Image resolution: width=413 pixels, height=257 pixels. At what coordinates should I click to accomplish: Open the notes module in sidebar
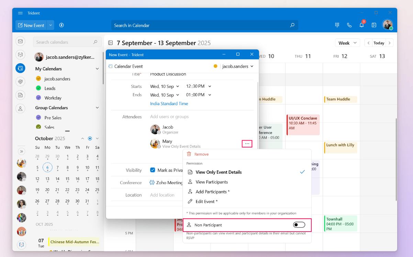click(20, 95)
